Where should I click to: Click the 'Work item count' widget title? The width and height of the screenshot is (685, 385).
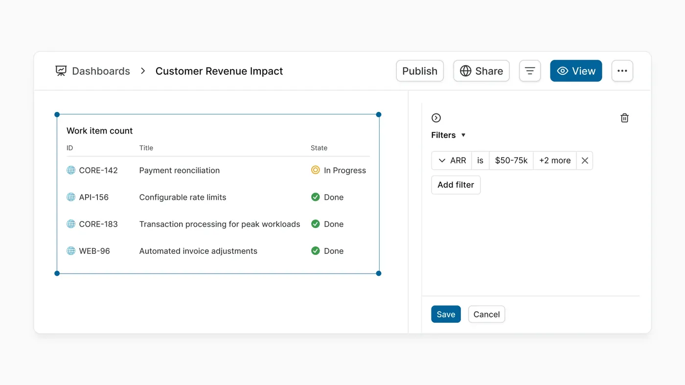pyautogui.click(x=100, y=131)
